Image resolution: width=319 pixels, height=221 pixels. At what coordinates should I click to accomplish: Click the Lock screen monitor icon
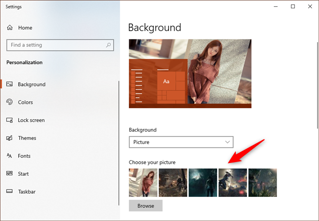(9, 120)
